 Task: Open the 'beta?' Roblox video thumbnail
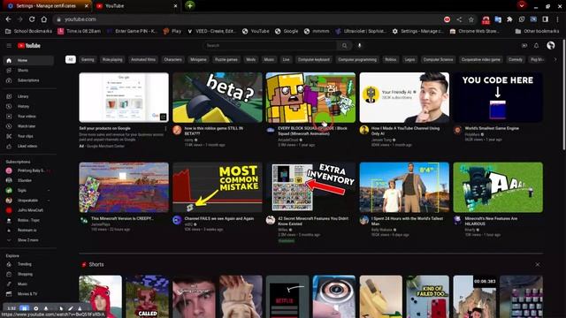tap(218, 97)
